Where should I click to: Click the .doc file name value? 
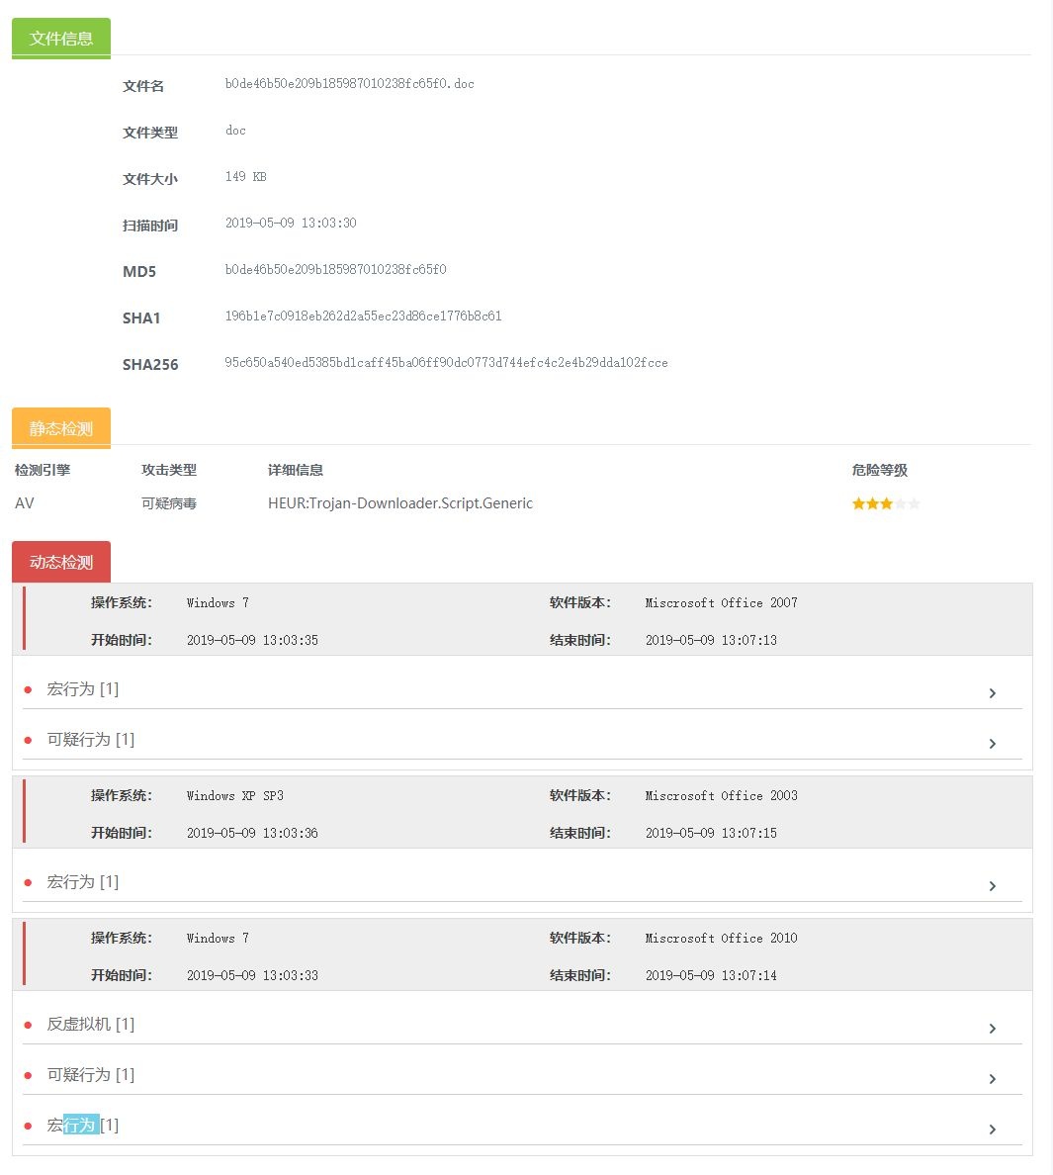[349, 84]
